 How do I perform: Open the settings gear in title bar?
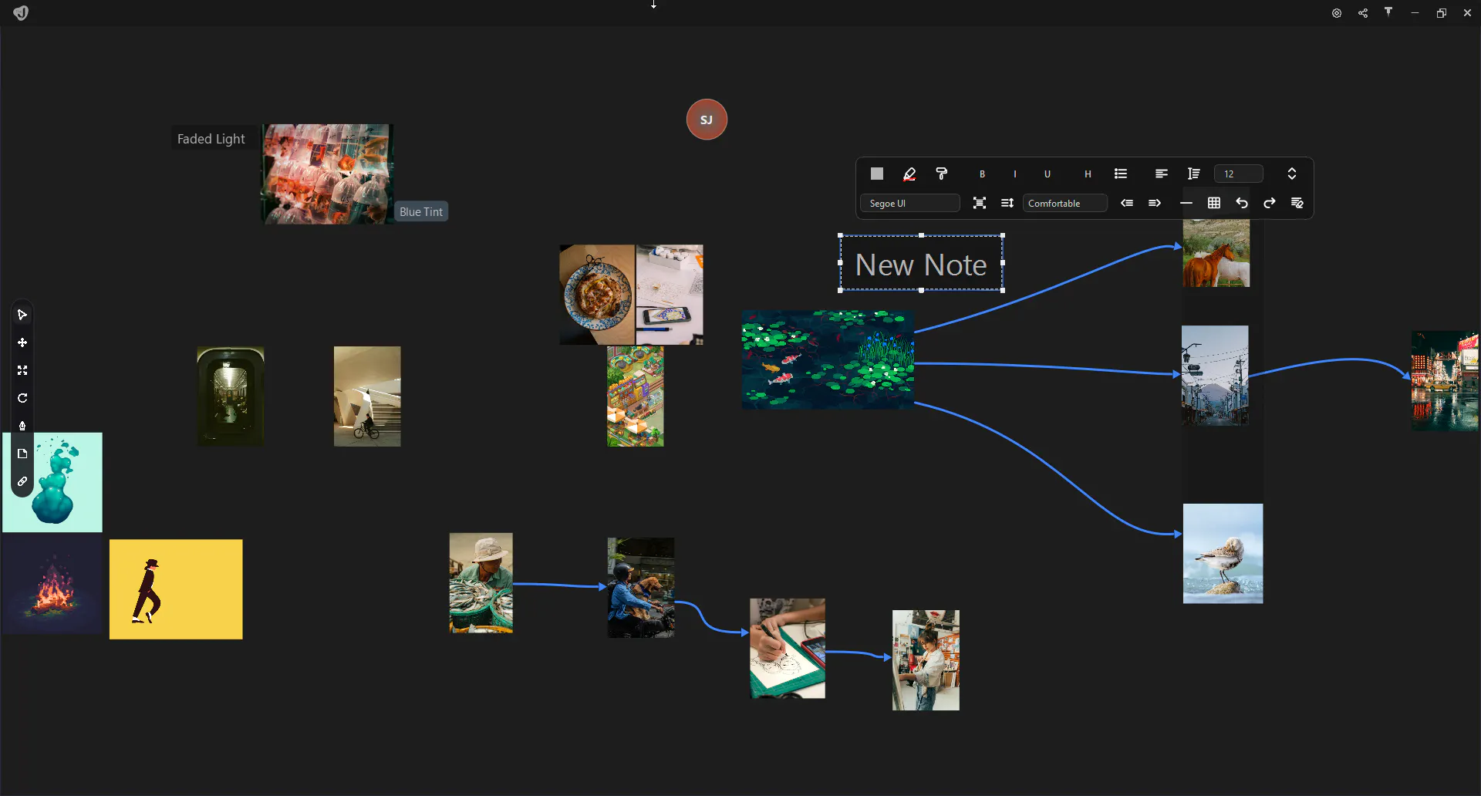pyautogui.click(x=1337, y=13)
